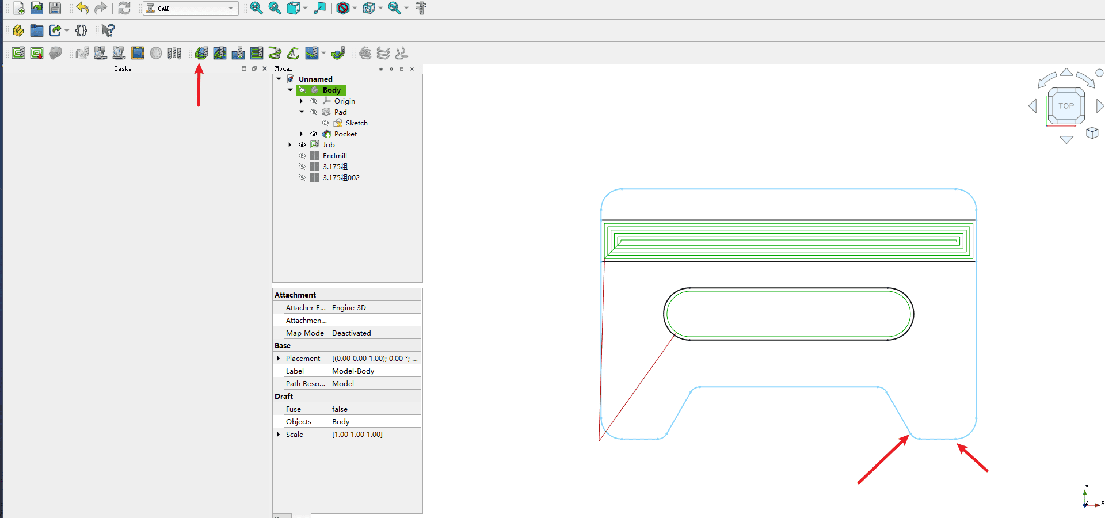1105x518 pixels.
Task: Select the Pocket Shape operation tool
Action: tap(219, 53)
